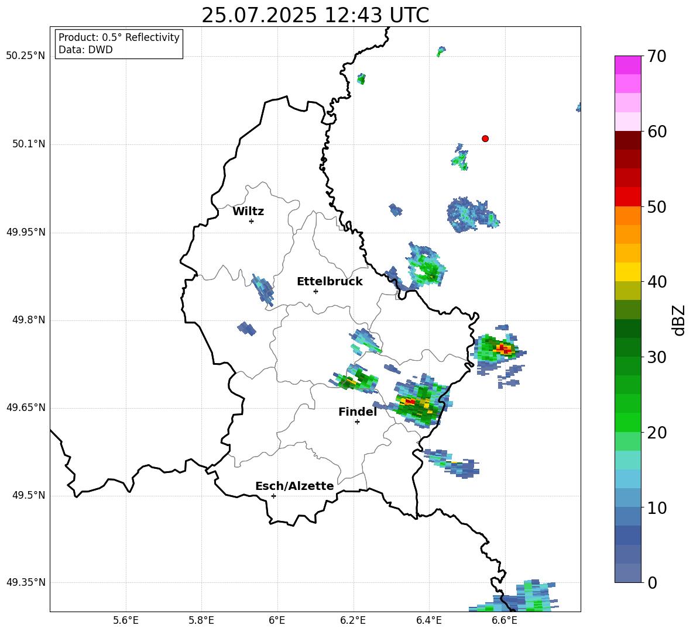
Task: Pick the dark red 60 dBZ color band
Action: tap(627, 140)
